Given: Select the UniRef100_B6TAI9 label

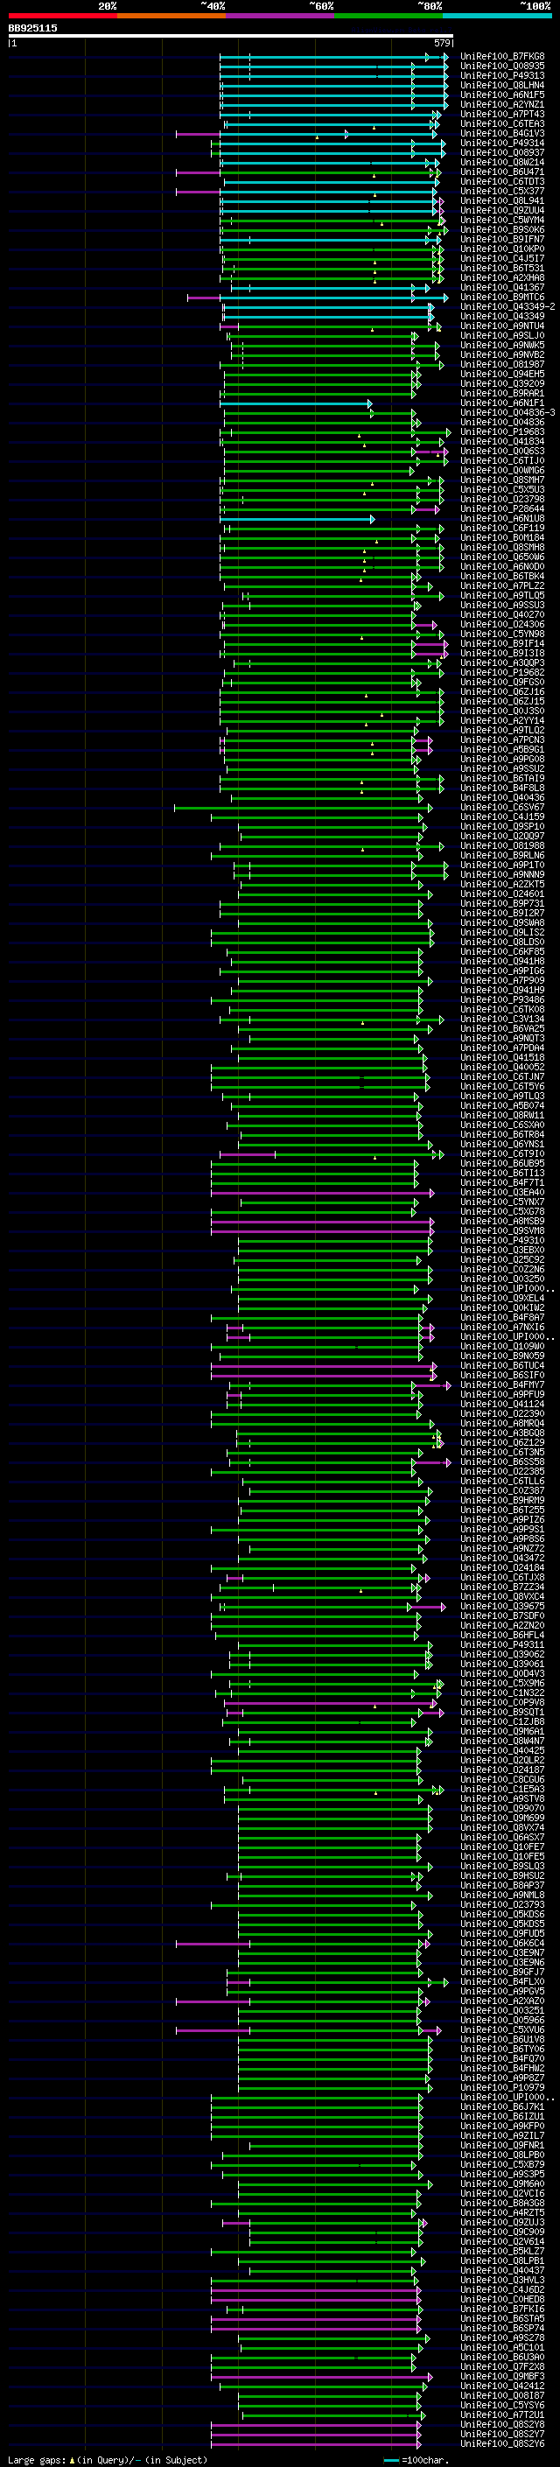Looking at the screenshot, I should [502, 779].
